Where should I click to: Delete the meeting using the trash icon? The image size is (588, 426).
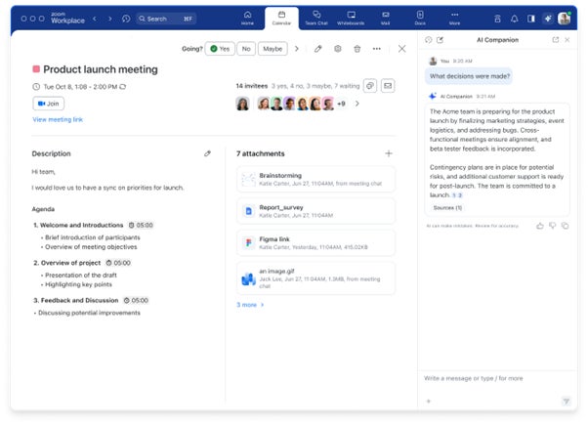click(357, 48)
